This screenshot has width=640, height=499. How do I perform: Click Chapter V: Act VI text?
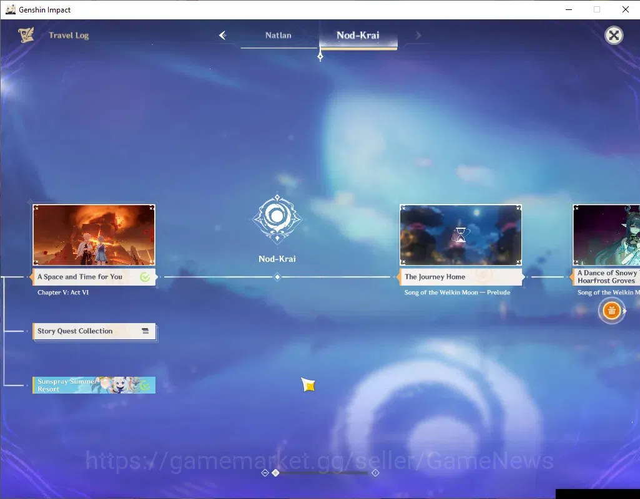point(63,293)
